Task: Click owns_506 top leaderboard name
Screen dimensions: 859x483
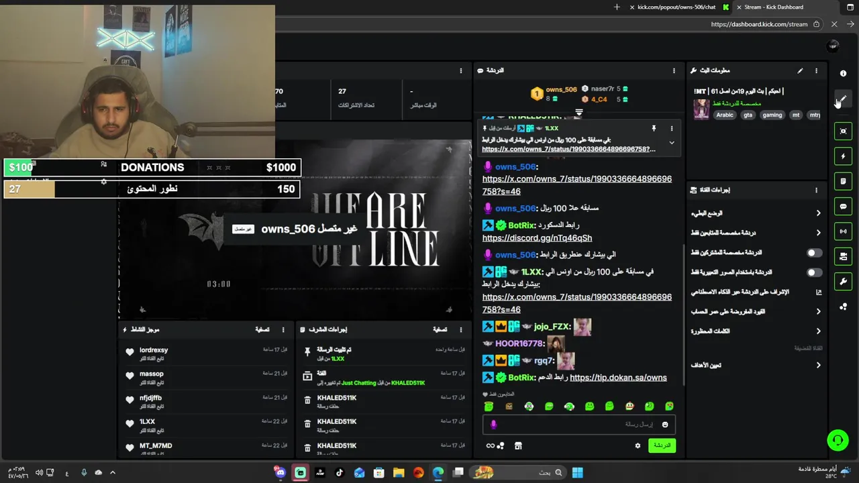Action: (x=561, y=89)
